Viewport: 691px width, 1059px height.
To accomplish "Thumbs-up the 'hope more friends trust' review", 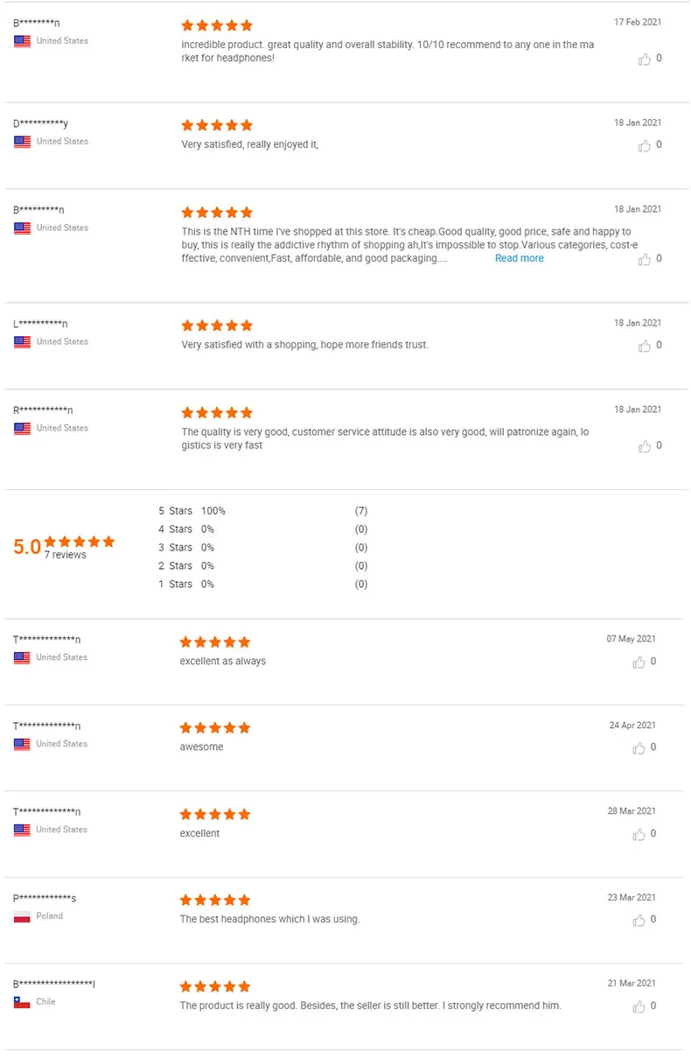I will [x=645, y=346].
